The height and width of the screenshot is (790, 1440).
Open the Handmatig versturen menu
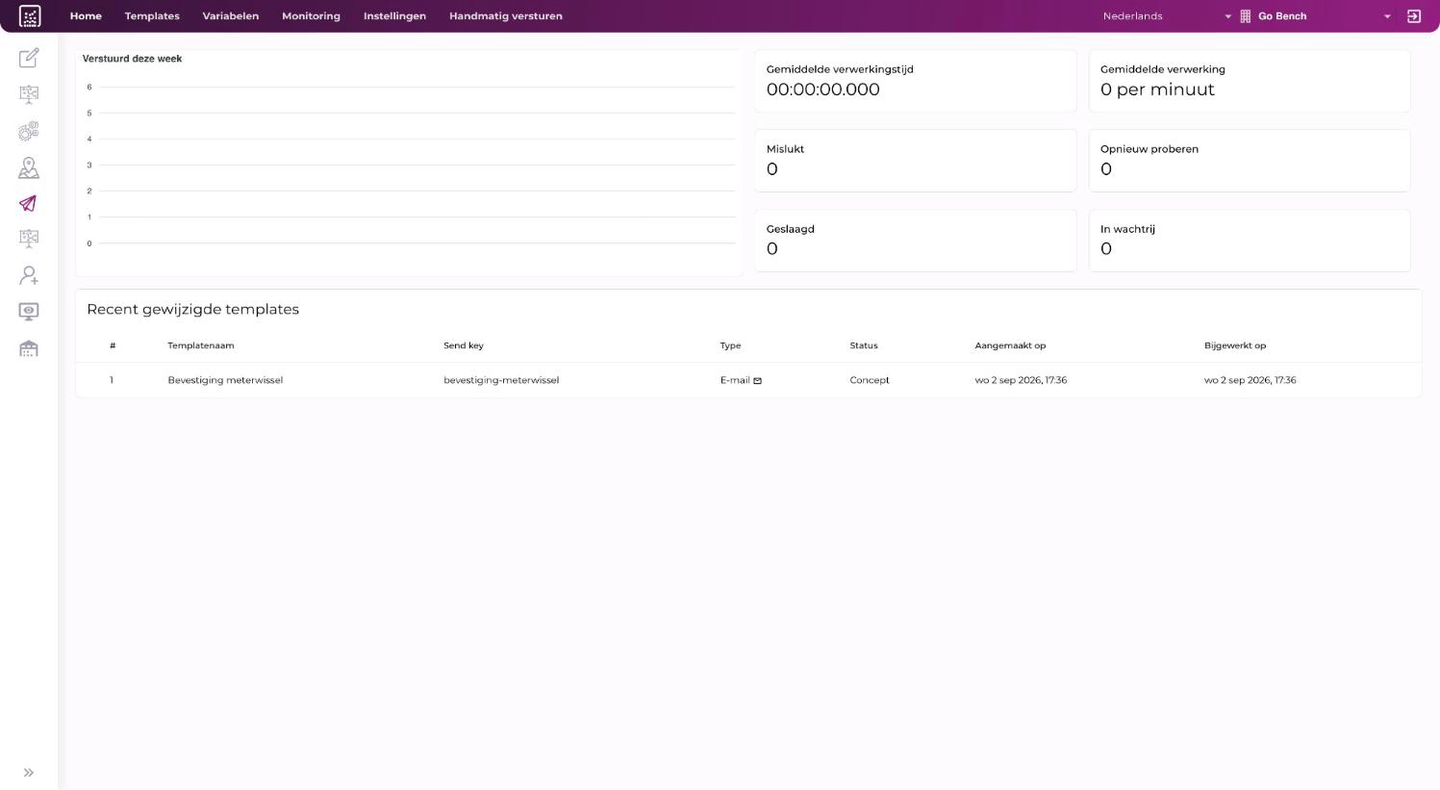click(506, 16)
